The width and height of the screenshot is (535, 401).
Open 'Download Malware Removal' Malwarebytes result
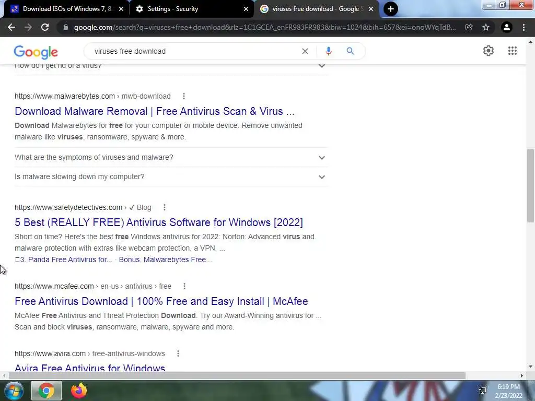154,111
